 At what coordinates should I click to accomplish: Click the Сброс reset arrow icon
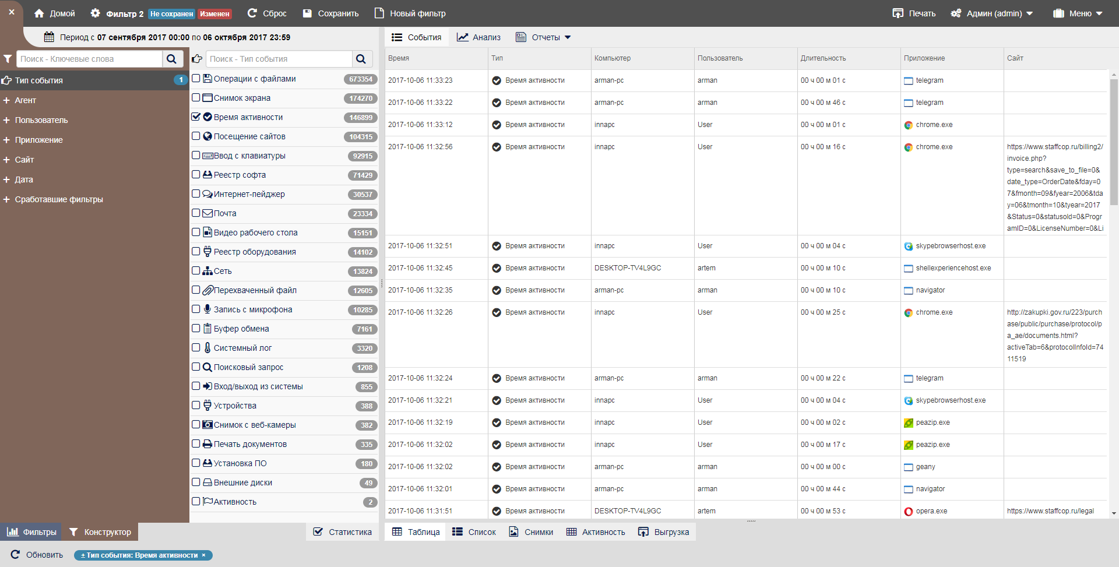pyautogui.click(x=252, y=13)
